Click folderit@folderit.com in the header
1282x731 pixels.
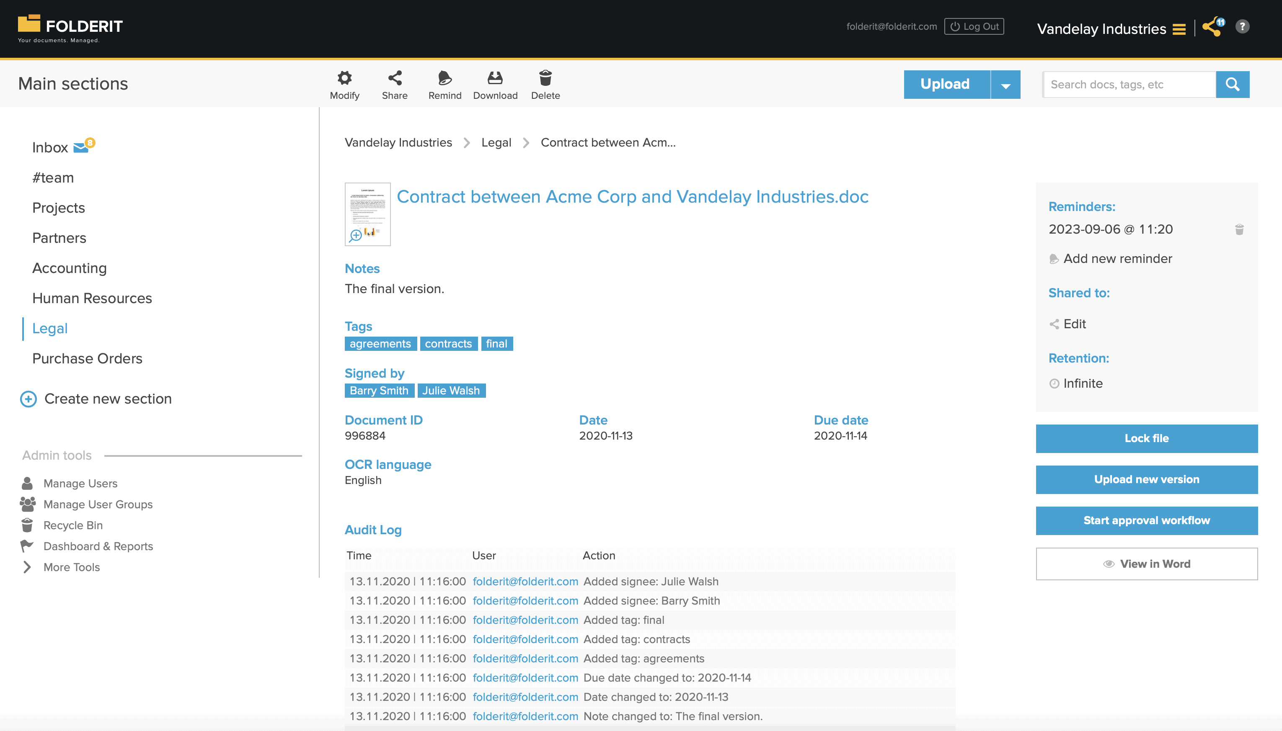coord(892,27)
